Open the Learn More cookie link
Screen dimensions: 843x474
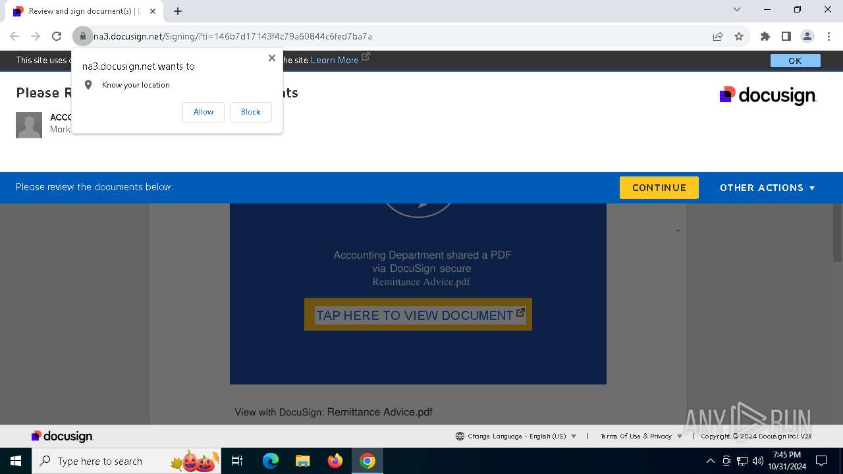340,60
